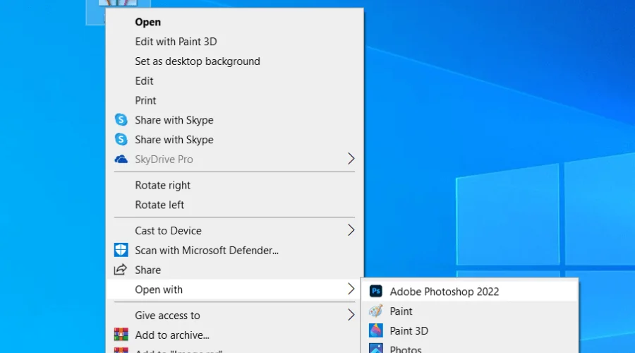Click the Adobe Photoshop 2022 Ps icon
635x353 pixels.
pos(376,291)
